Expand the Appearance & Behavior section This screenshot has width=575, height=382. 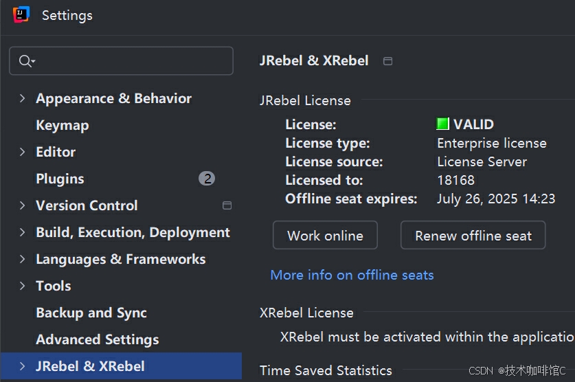(x=23, y=98)
